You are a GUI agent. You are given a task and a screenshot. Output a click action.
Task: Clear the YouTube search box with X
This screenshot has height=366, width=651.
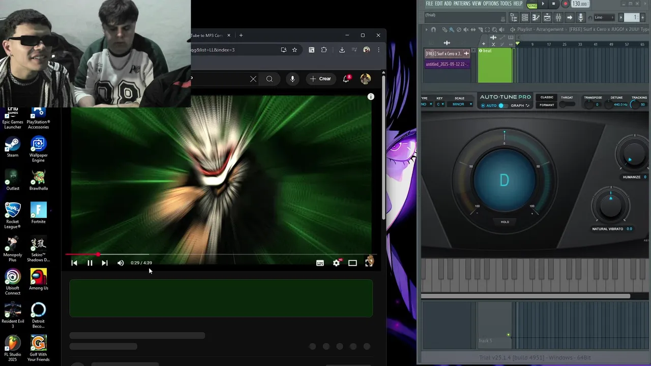(253, 79)
